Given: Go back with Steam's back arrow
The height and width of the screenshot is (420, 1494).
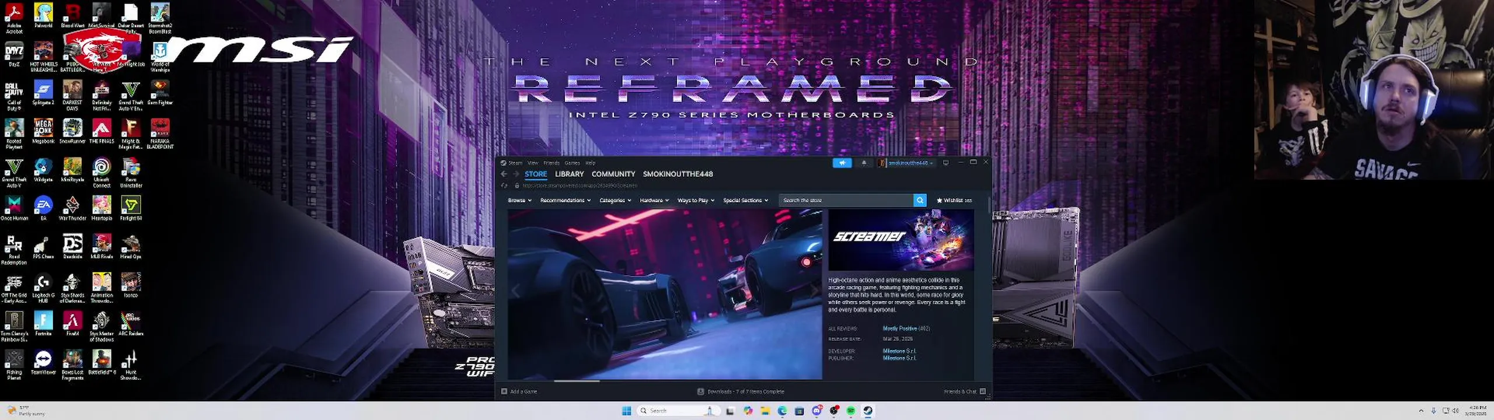Looking at the screenshot, I should point(504,174).
